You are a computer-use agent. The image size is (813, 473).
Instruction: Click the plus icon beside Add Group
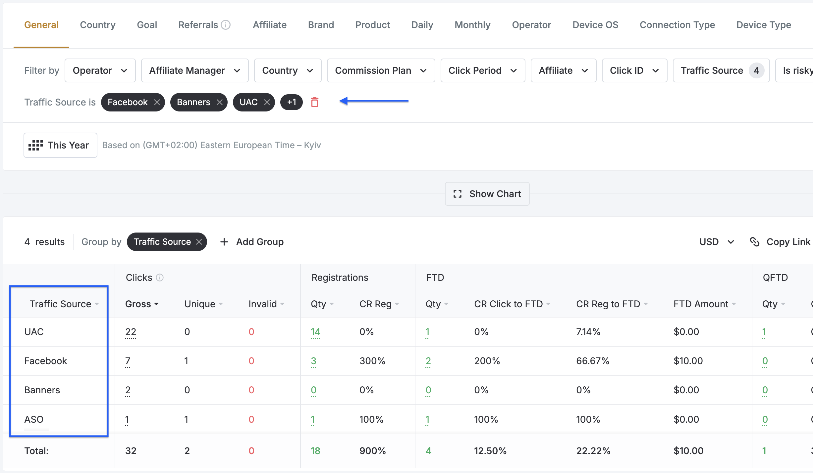[x=224, y=242]
